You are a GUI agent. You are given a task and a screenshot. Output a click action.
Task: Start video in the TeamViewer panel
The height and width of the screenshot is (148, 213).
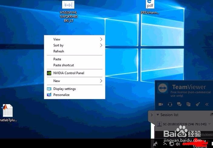161,104
